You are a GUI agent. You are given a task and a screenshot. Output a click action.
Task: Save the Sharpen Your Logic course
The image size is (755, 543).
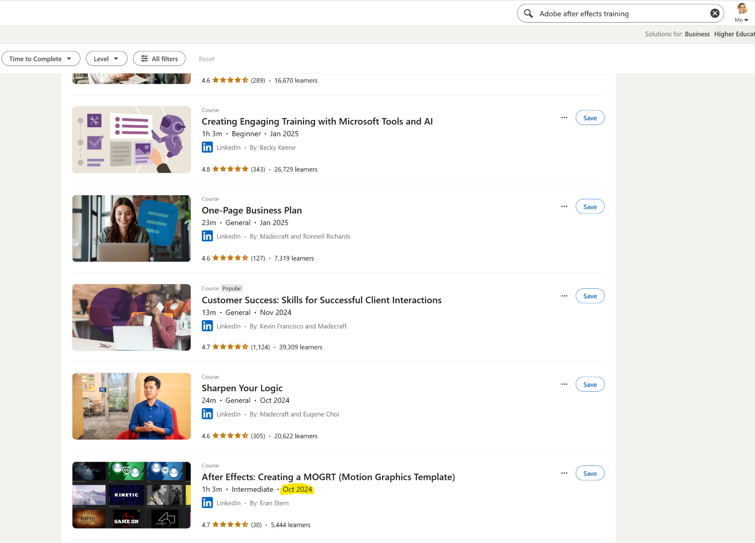point(590,384)
